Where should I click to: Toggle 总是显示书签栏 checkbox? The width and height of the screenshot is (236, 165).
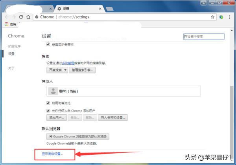coord(48,44)
